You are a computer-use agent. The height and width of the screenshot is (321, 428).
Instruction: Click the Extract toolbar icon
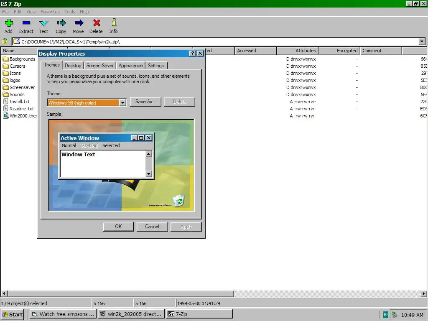(x=26, y=23)
